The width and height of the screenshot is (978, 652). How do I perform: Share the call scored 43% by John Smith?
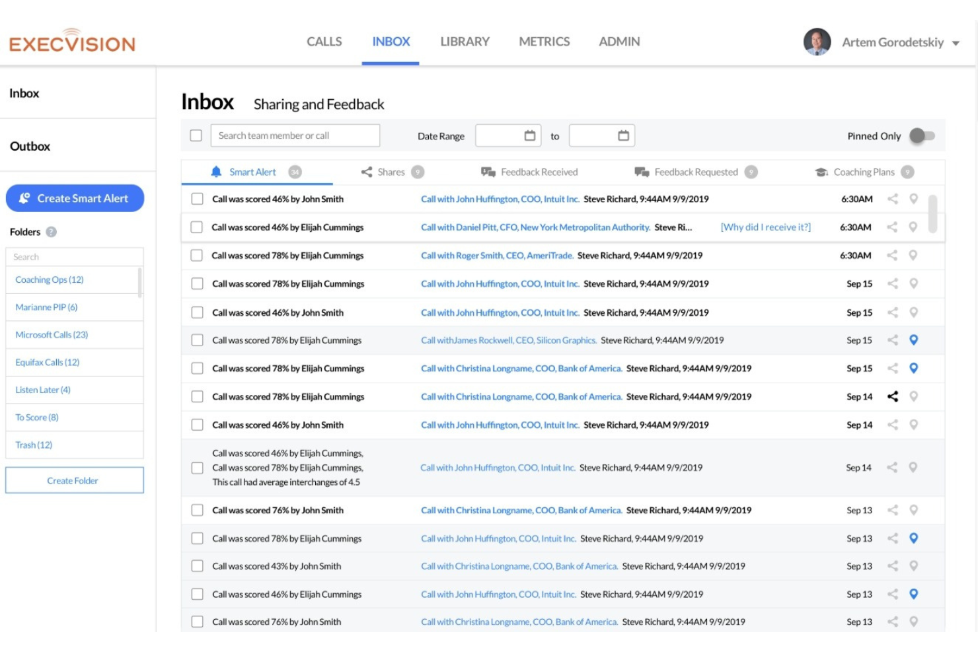[892, 566]
